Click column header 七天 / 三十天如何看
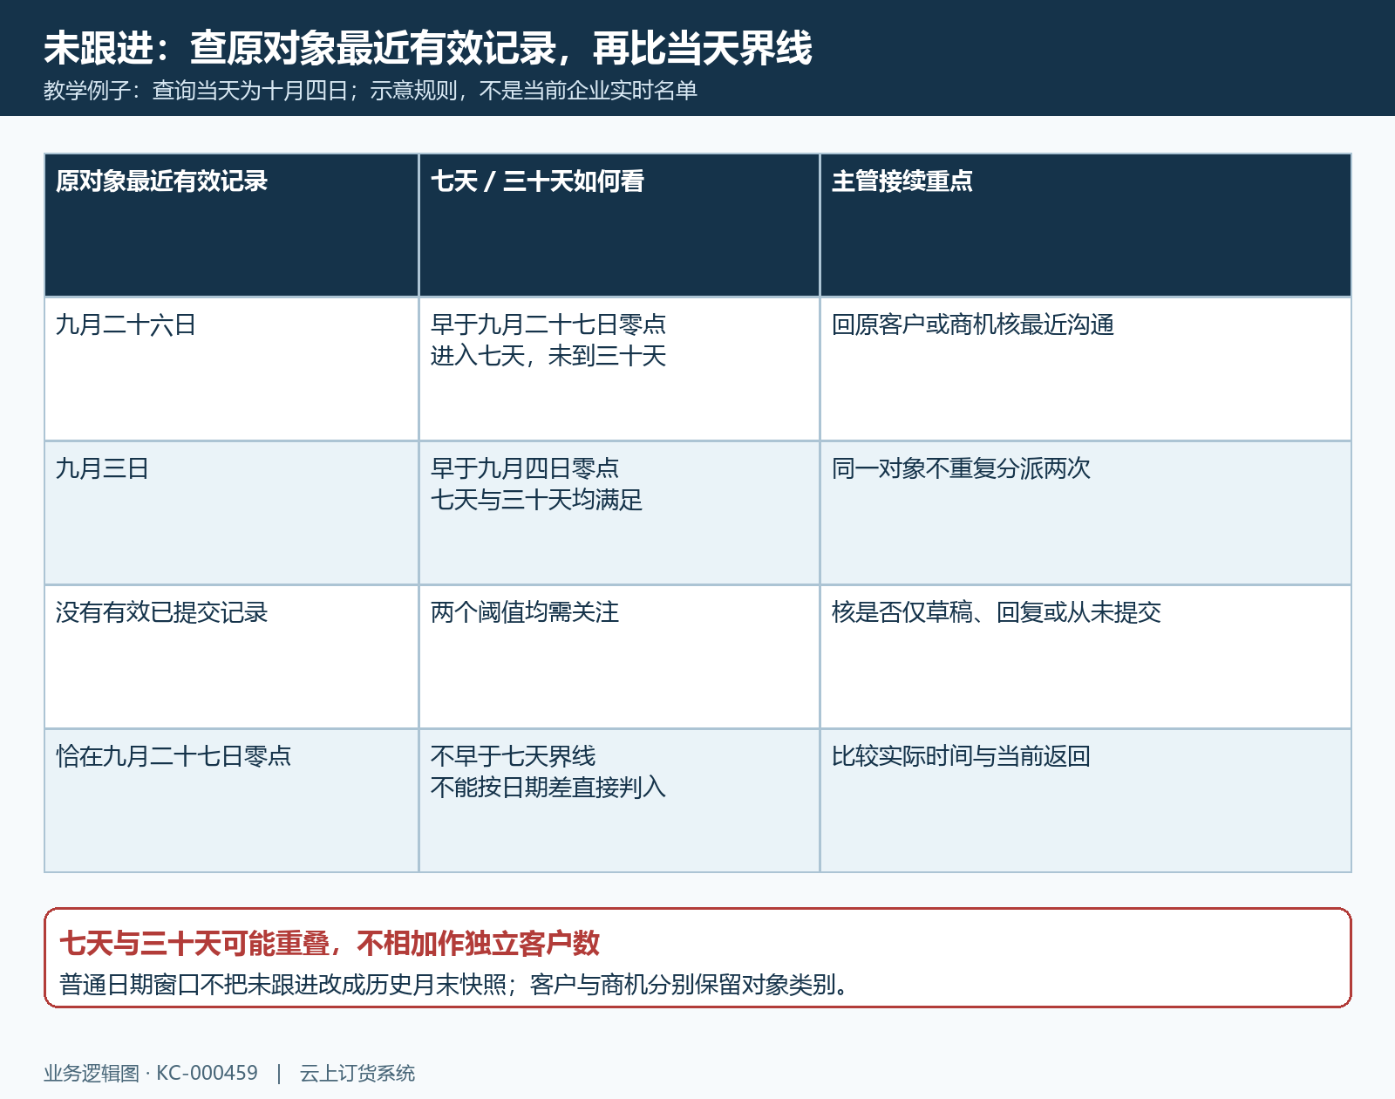The image size is (1395, 1099). coord(619,225)
